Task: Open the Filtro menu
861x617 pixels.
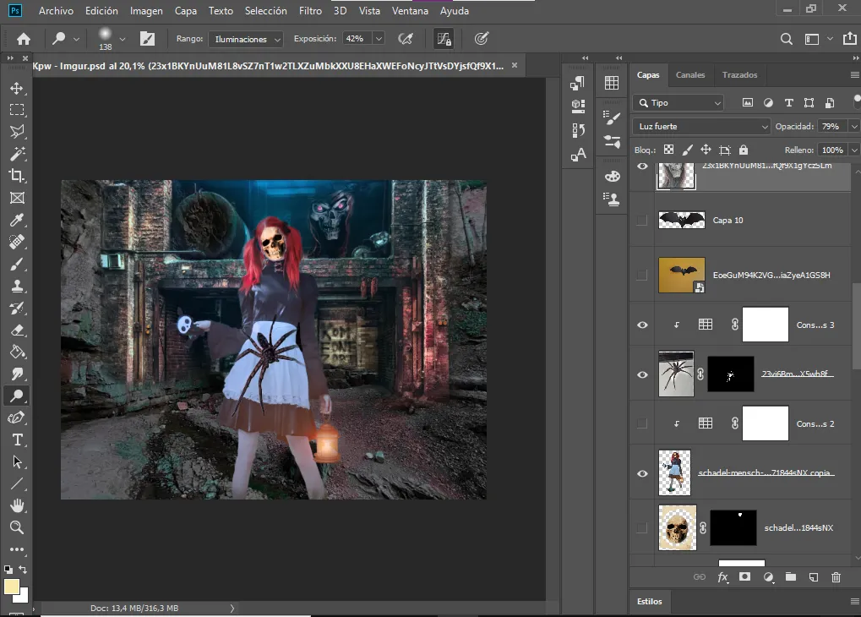Action: (x=310, y=10)
